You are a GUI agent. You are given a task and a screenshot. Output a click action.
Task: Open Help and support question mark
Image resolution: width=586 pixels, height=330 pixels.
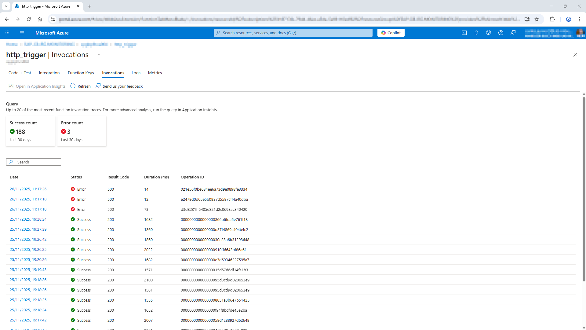(501, 33)
